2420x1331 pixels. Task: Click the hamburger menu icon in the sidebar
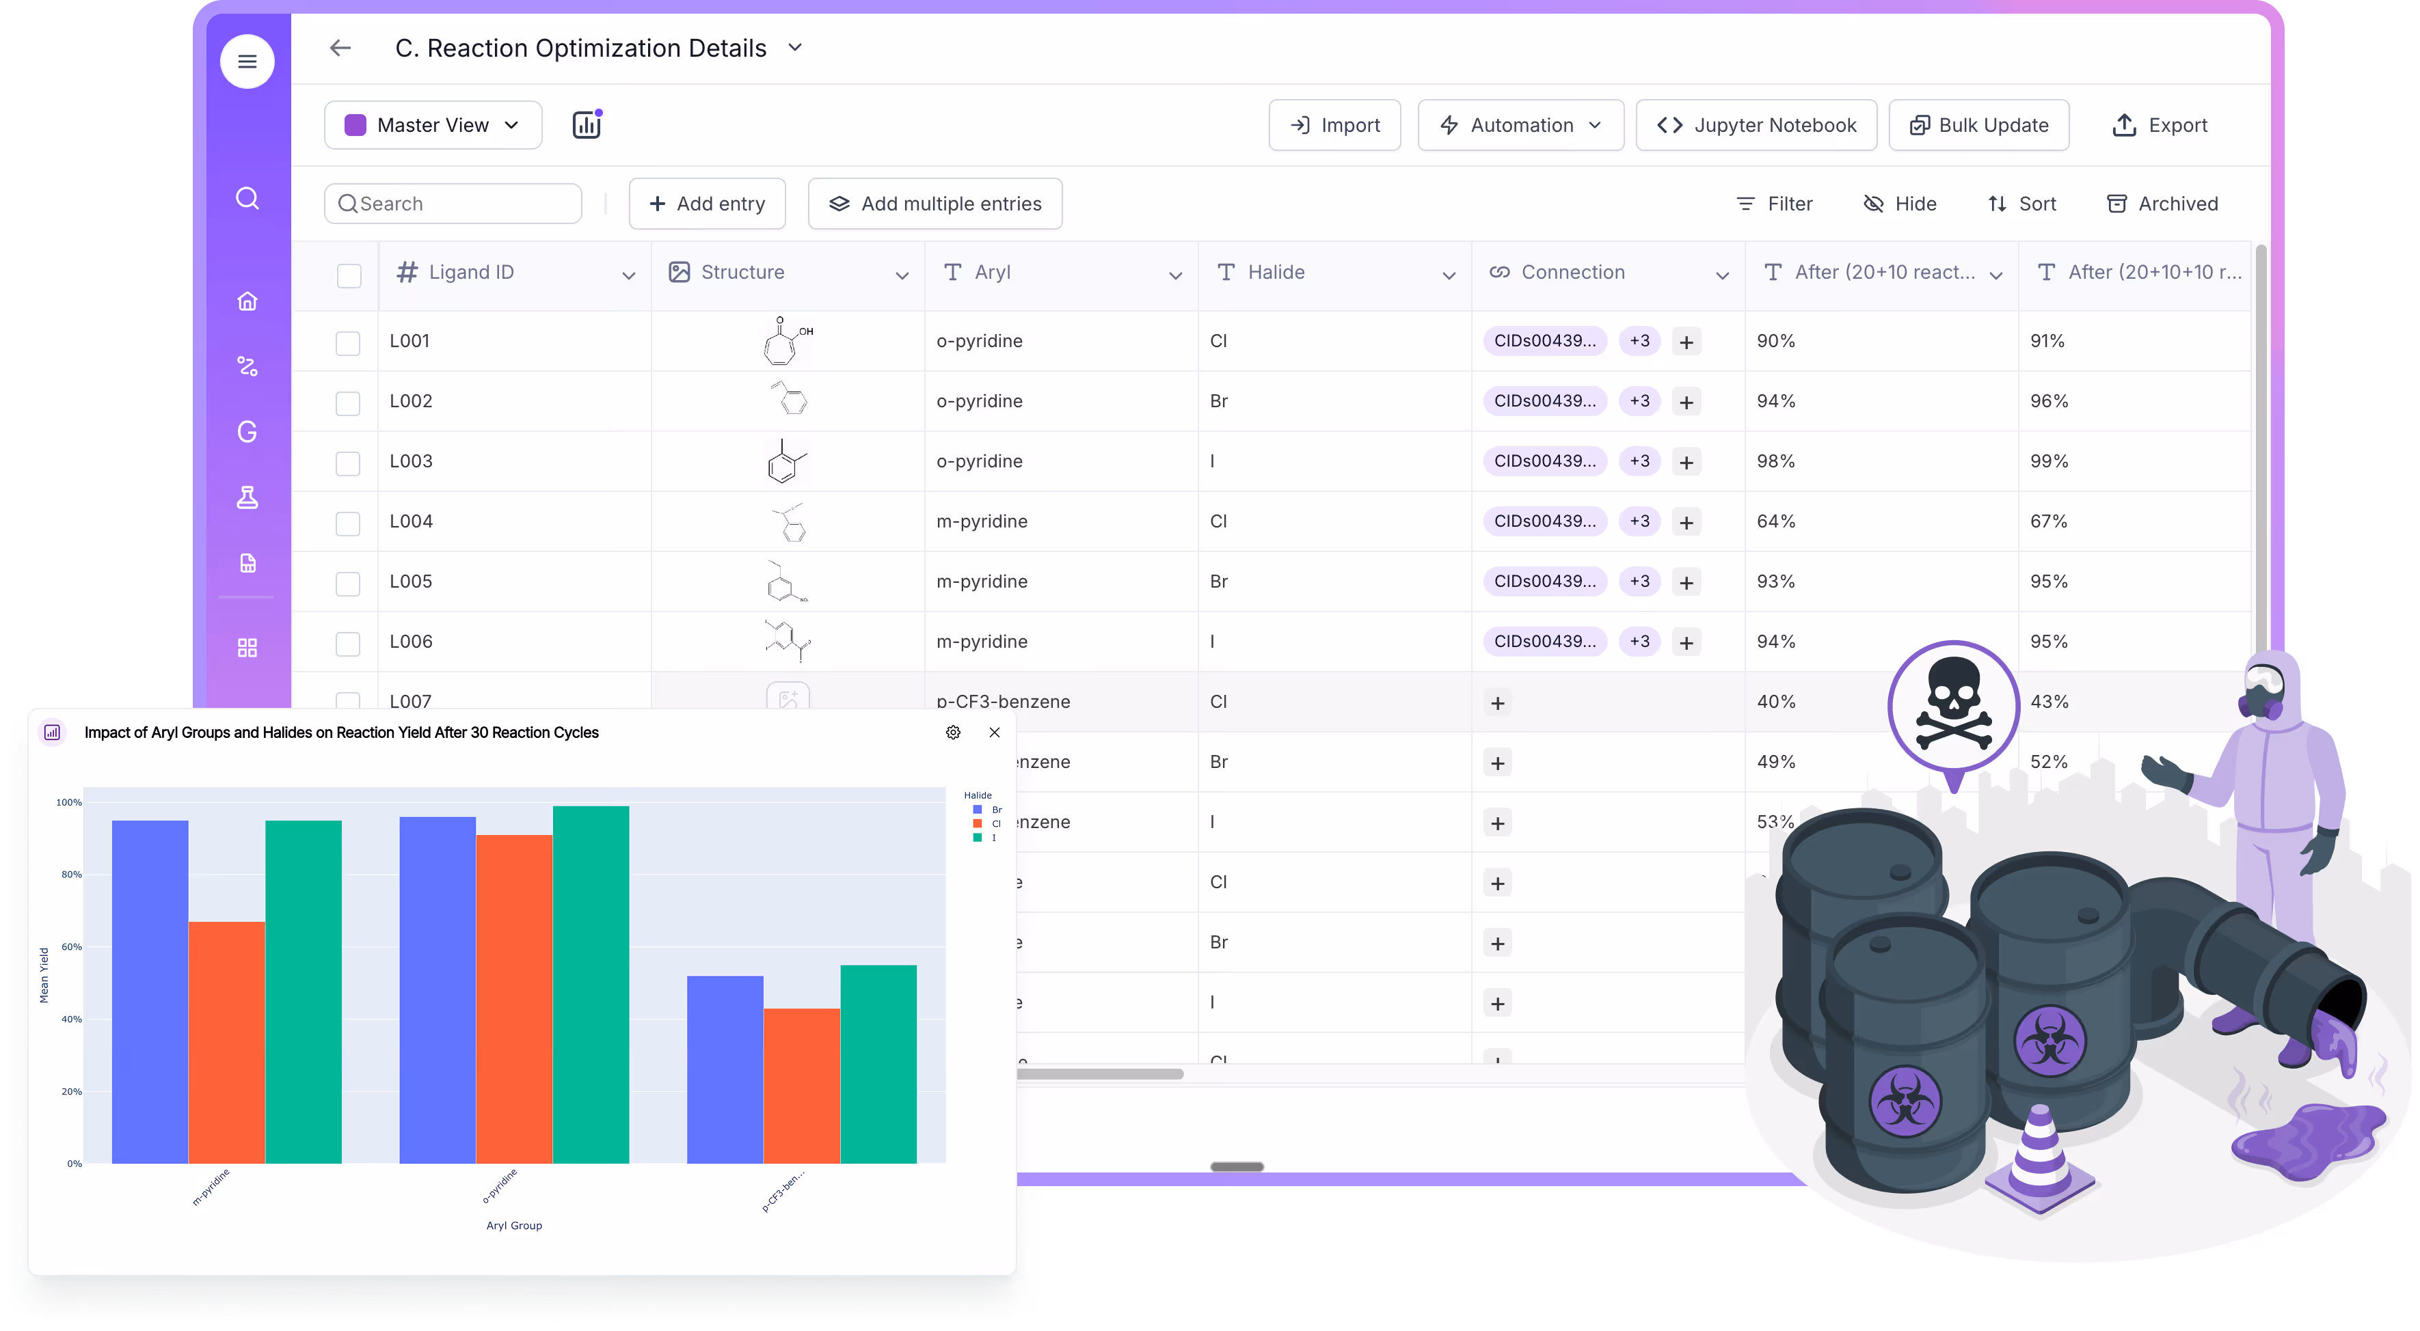tap(247, 62)
